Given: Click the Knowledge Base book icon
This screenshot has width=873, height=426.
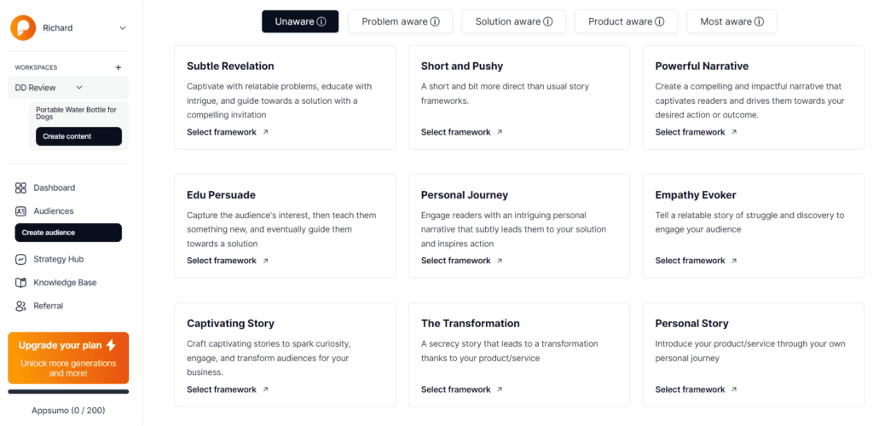Looking at the screenshot, I should pyautogui.click(x=21, y=283).
